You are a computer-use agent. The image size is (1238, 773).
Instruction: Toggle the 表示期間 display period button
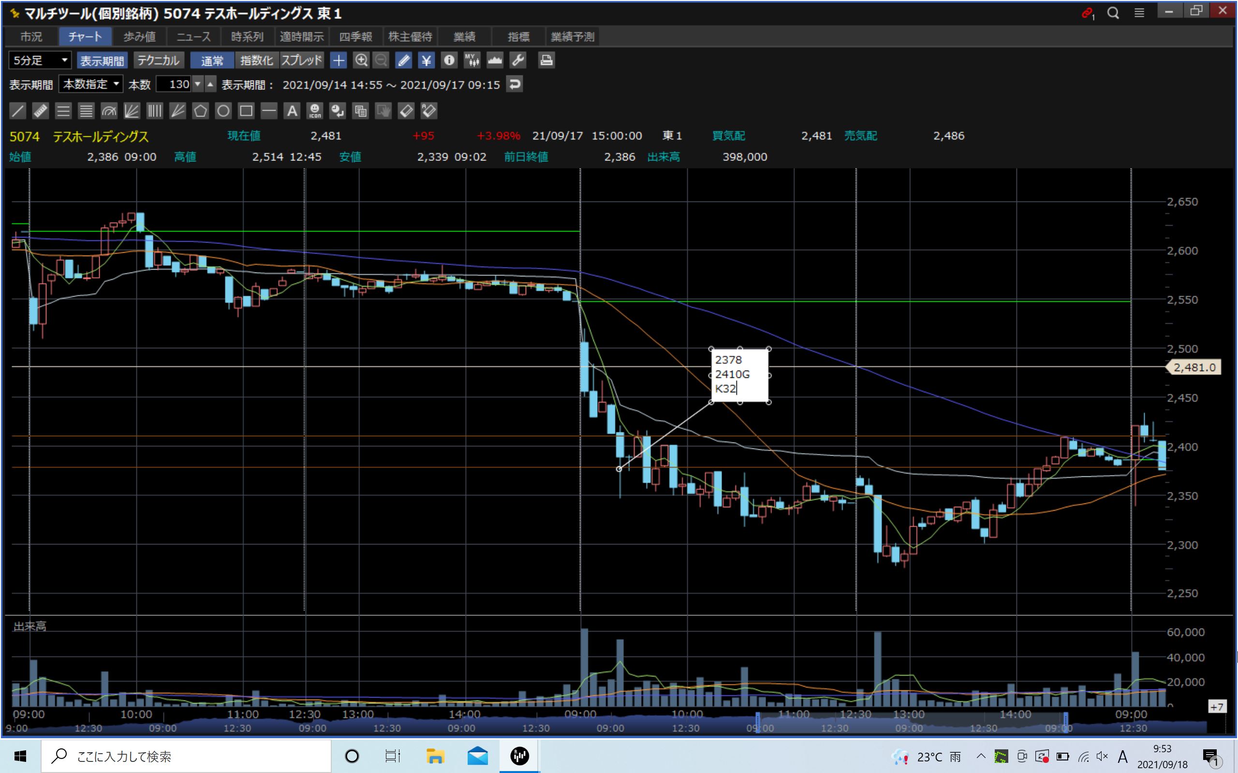[102, 60]
